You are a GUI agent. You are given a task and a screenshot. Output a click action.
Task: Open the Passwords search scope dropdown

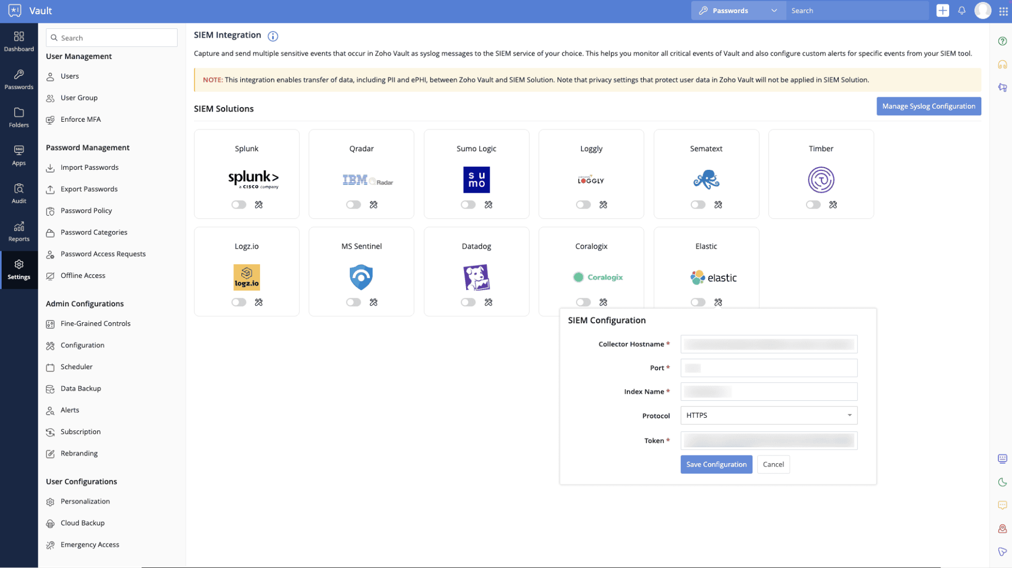(738, 10)
